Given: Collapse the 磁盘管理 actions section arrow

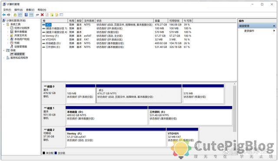Looking at the screenshot, I should click(x=274, y=26).
